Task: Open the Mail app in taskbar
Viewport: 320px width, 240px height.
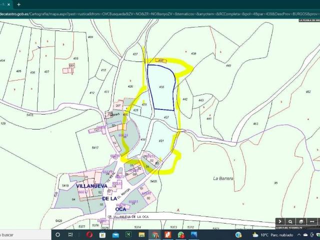Action: click(x=115, y=234)
